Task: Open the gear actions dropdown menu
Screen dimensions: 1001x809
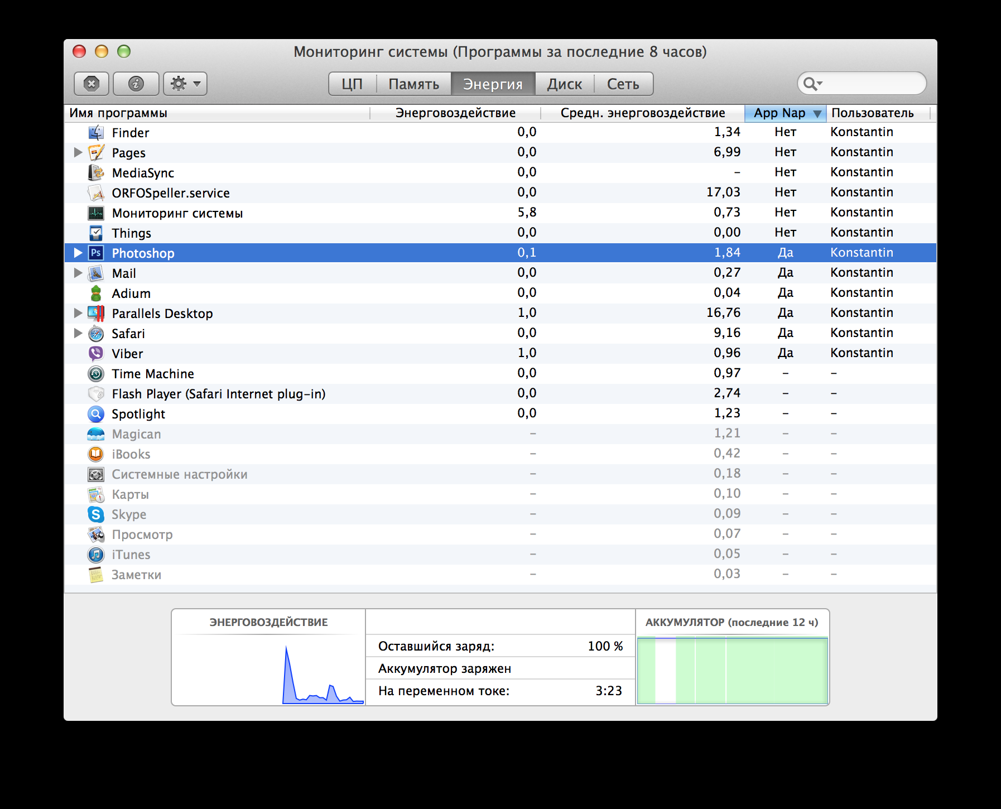Action: click(185, 84)
